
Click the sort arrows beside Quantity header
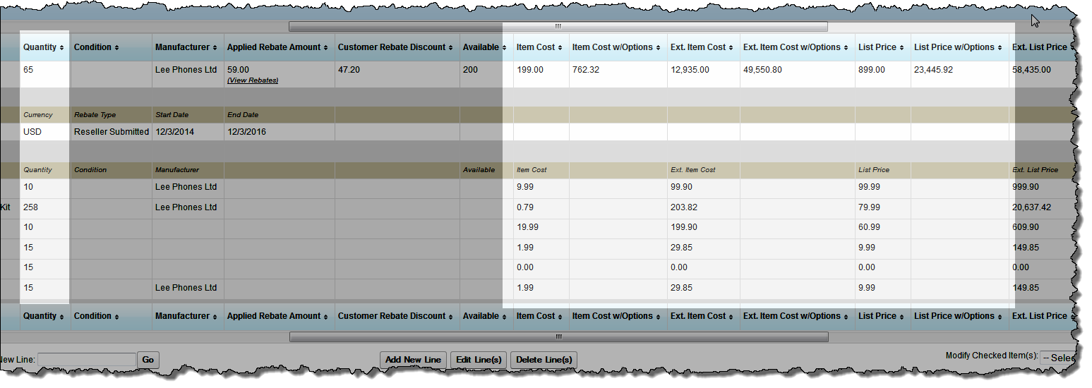pyautogui.click(x=62, y=47)
